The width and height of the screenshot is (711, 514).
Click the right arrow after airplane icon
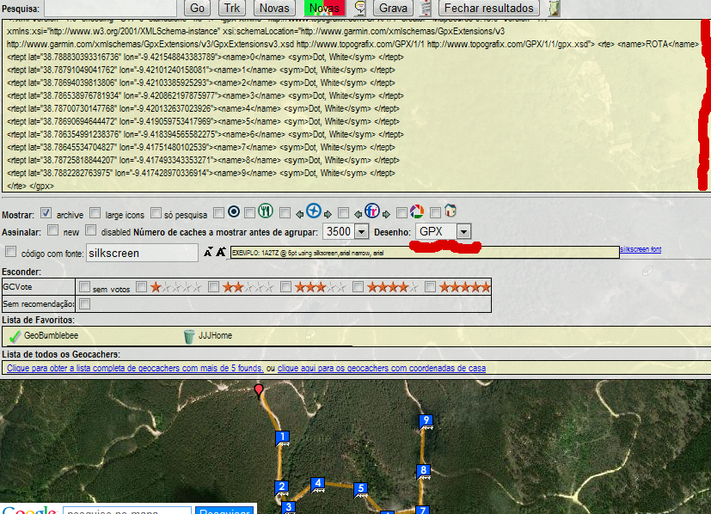tap(328, 214)
